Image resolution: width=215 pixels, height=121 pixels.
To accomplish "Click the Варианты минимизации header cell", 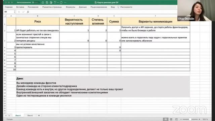I will (x=156, y=22).
